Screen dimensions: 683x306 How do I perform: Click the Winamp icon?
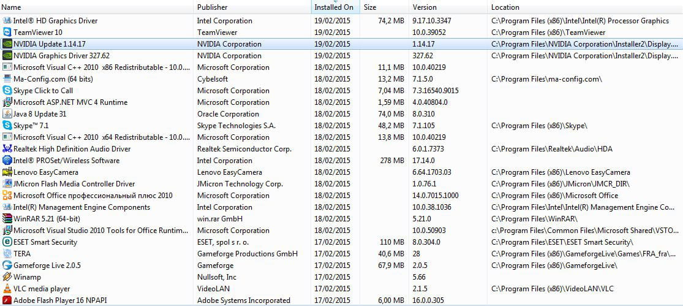7,277
